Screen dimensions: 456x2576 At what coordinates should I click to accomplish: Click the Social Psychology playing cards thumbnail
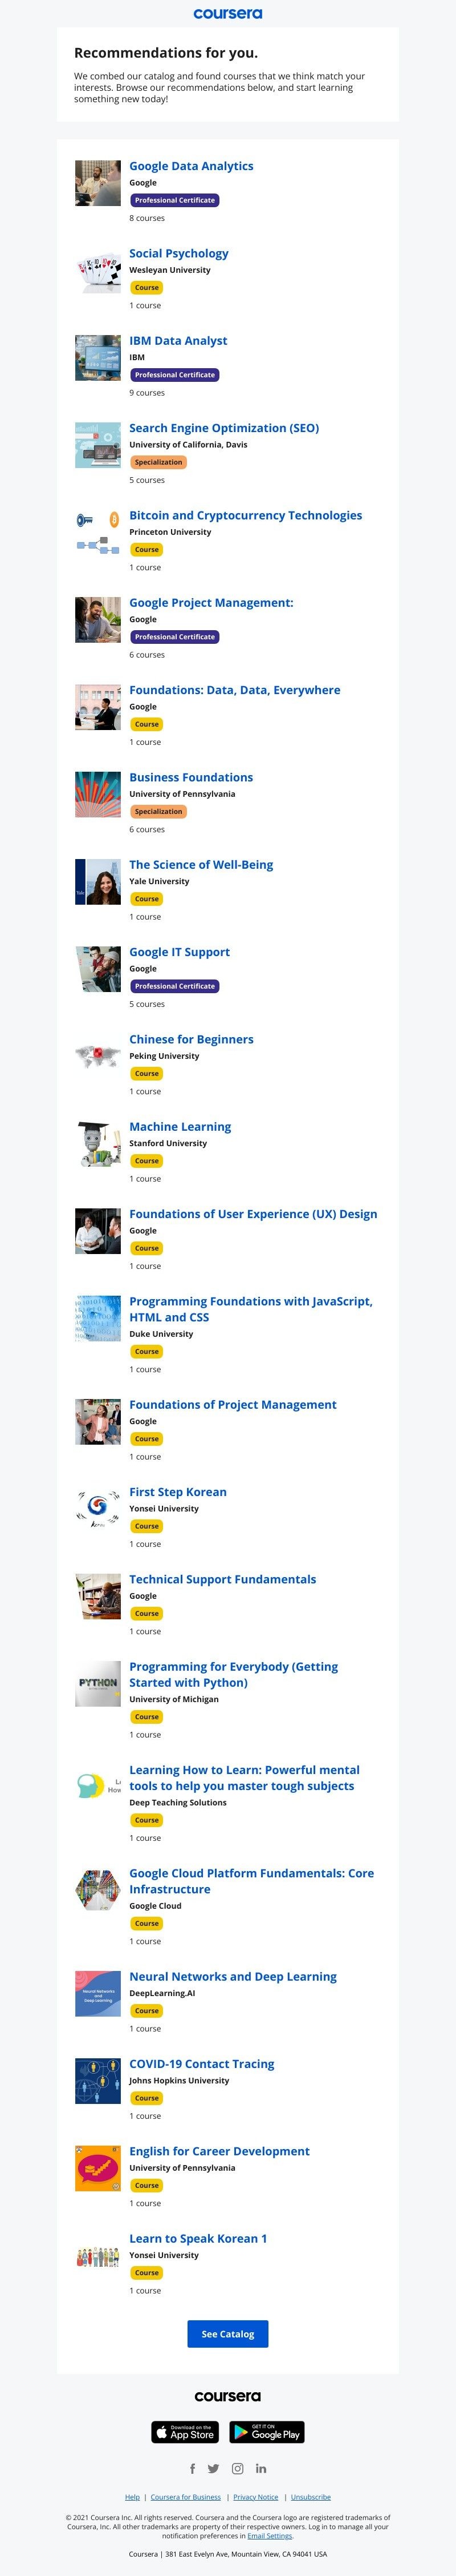click(98, 271)
